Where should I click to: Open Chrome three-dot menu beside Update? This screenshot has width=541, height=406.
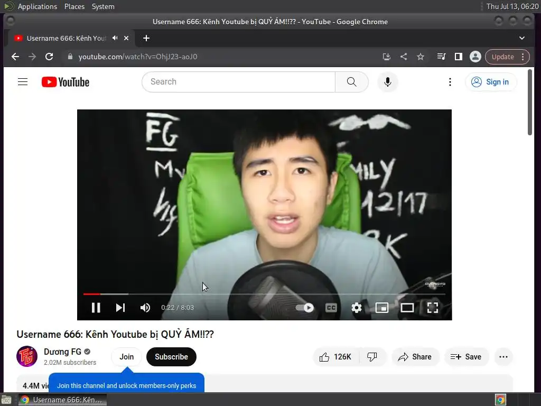523,57
